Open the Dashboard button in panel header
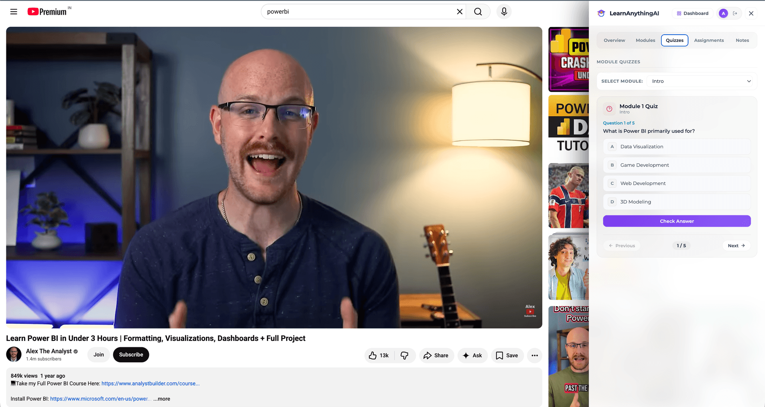 [x=693, y=13]
